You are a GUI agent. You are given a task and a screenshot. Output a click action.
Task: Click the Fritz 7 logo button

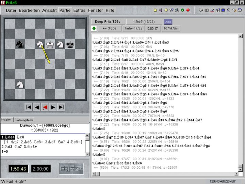[71, 169]
